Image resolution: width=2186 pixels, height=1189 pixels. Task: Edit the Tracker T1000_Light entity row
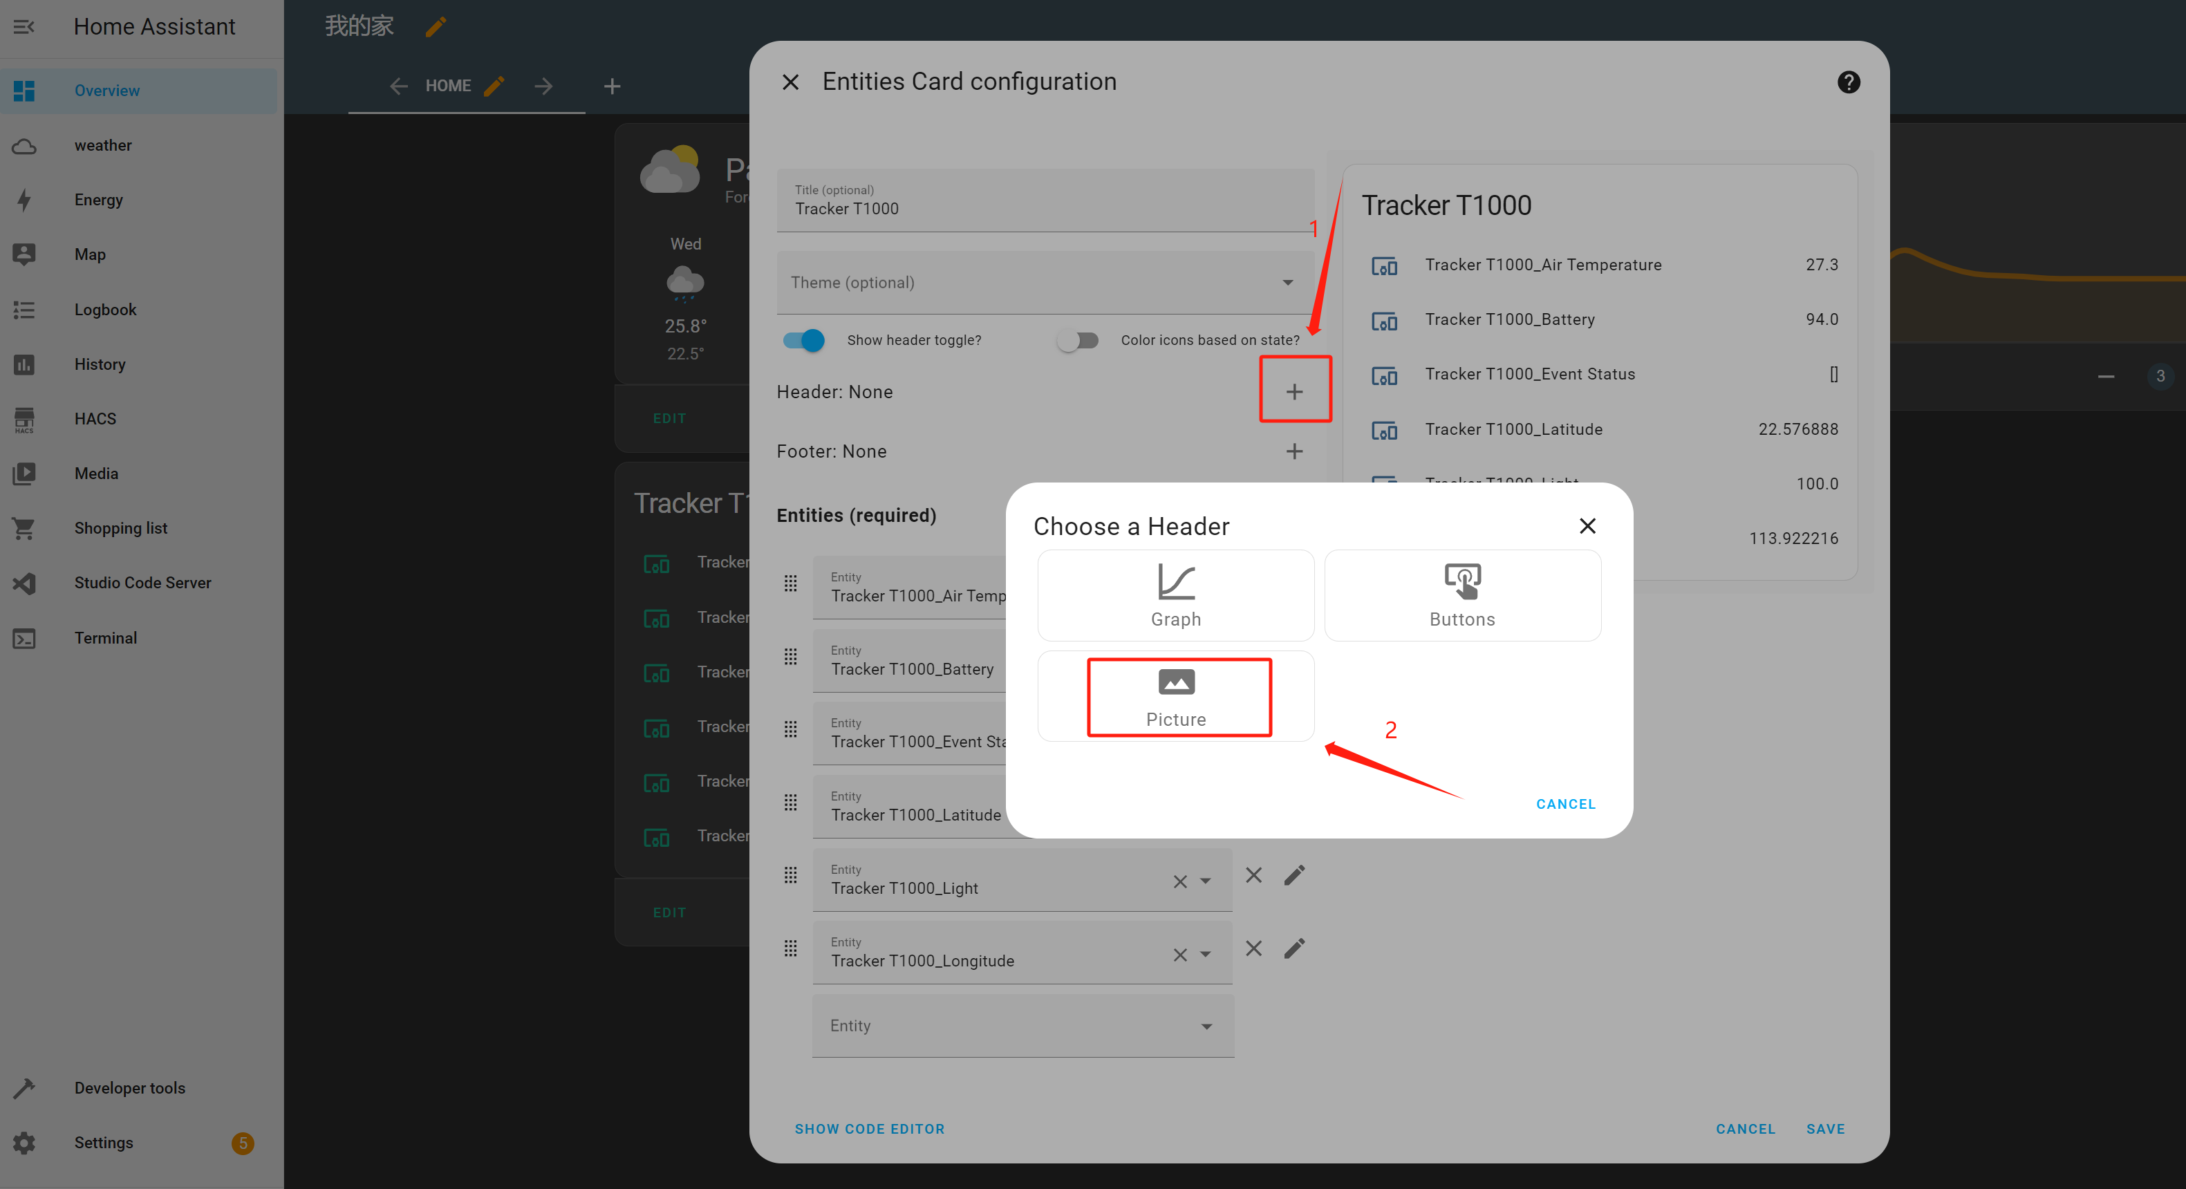tap(1294, 875)
